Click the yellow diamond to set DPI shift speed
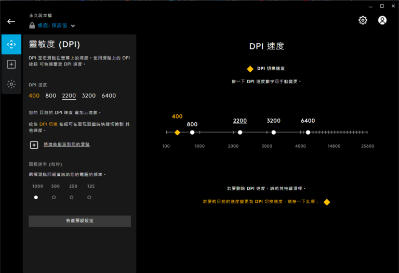399x273 pixels. click(x=327, y=202)
